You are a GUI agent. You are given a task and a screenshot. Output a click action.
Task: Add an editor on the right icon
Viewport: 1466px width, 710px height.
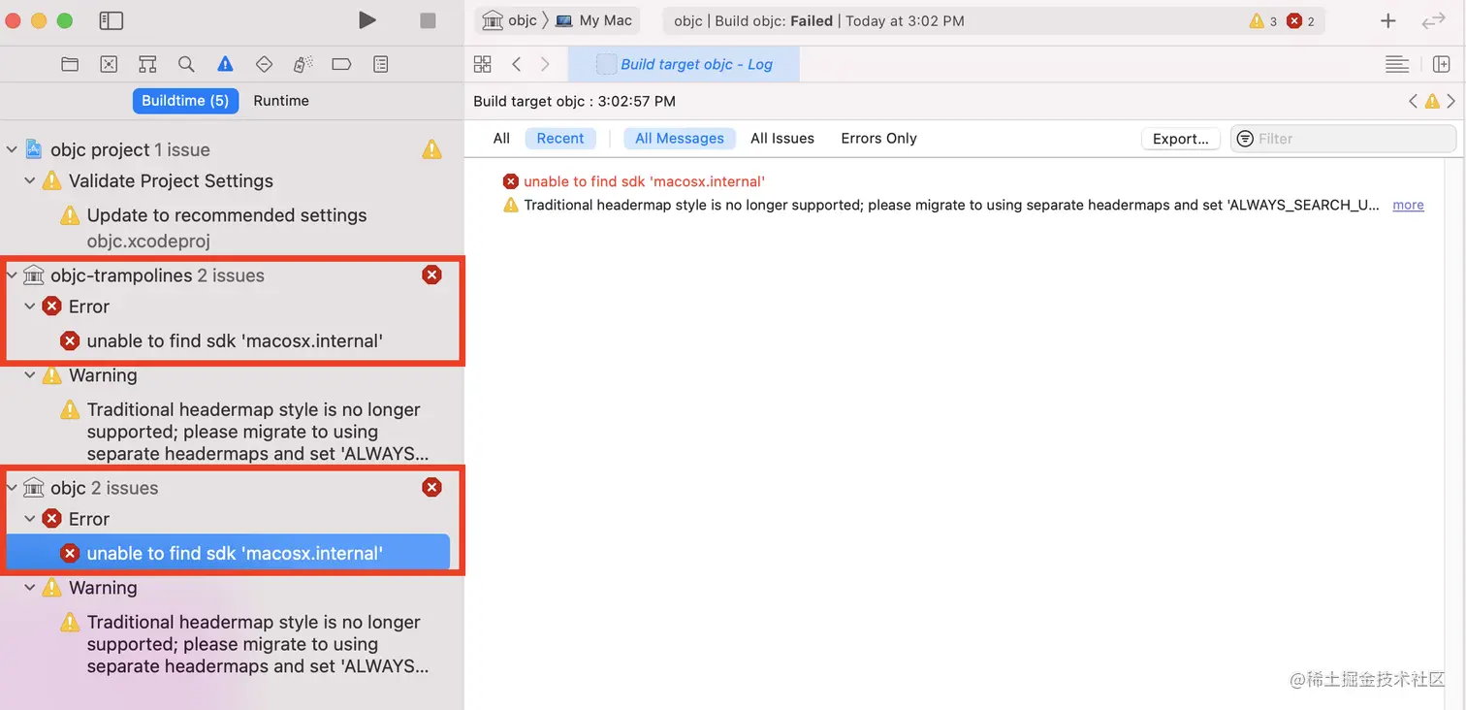[x=1442, y=64]
